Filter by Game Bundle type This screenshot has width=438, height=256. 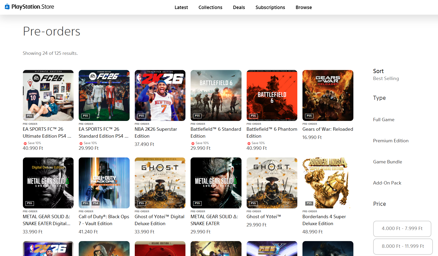pos(388,162)
